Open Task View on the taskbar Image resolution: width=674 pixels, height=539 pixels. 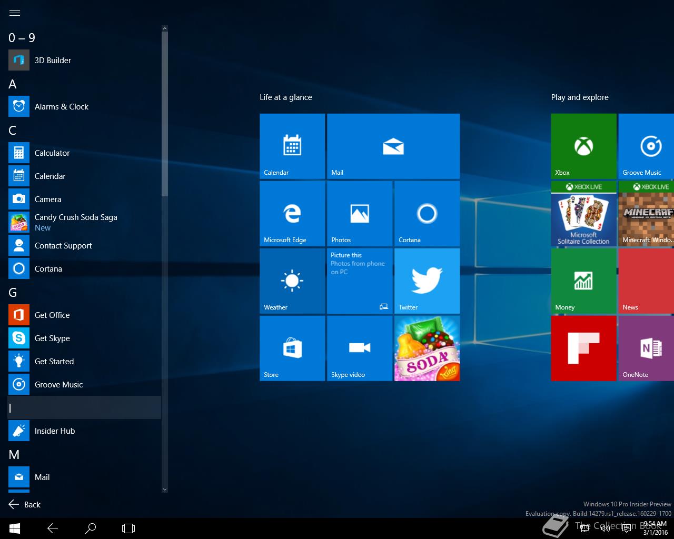pyautogui.click(x=128, y=528)
